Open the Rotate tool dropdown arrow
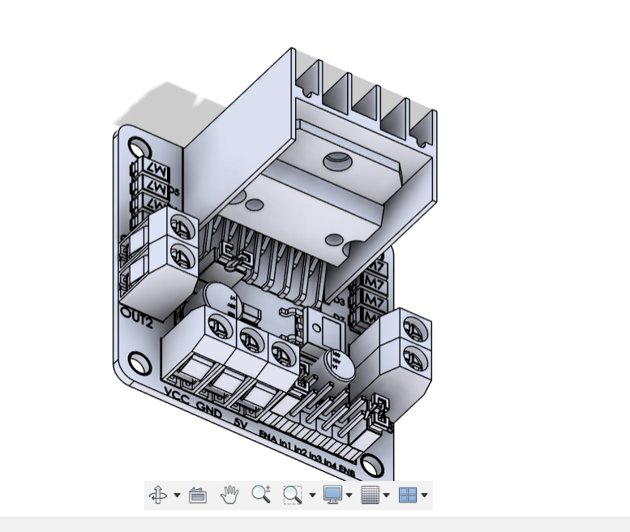The image size is (630, 532). [x=178, y=495]
